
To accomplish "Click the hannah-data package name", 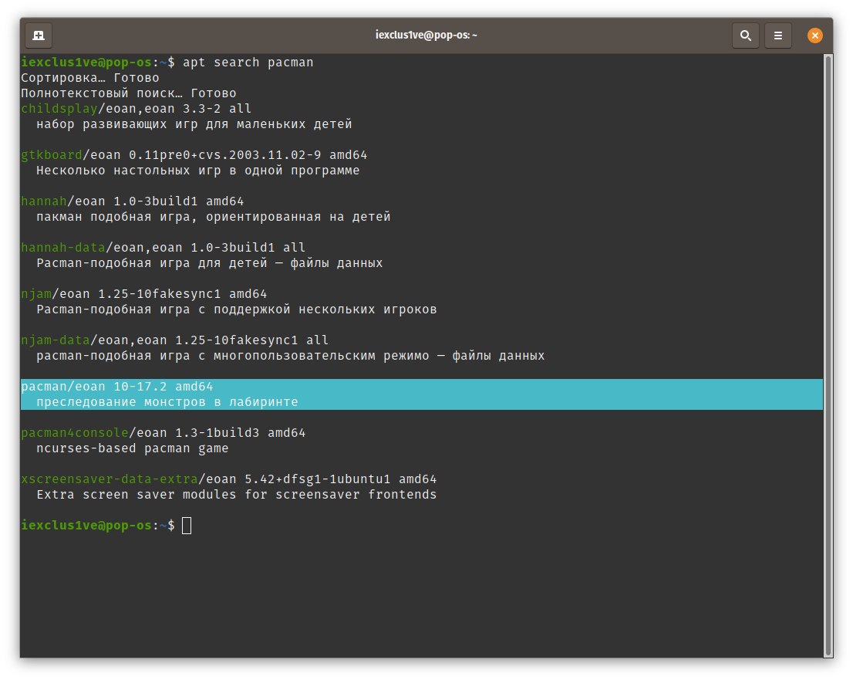I will [63, 248].
